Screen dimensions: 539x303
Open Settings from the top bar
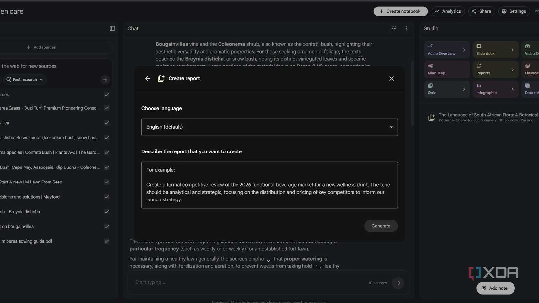click(514, 11)
